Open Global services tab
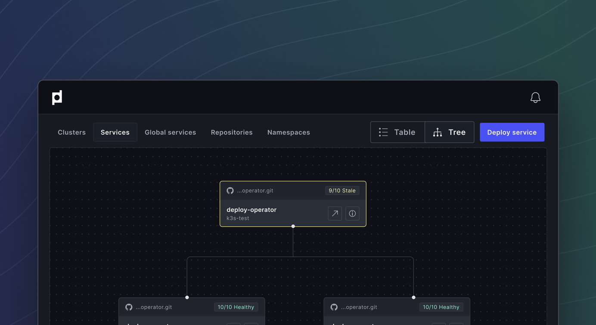 (x=170, y=132)
